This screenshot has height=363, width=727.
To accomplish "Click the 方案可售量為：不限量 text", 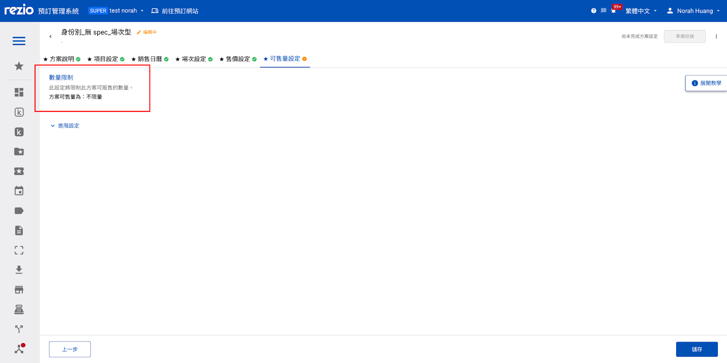I will tap(75, 97).
